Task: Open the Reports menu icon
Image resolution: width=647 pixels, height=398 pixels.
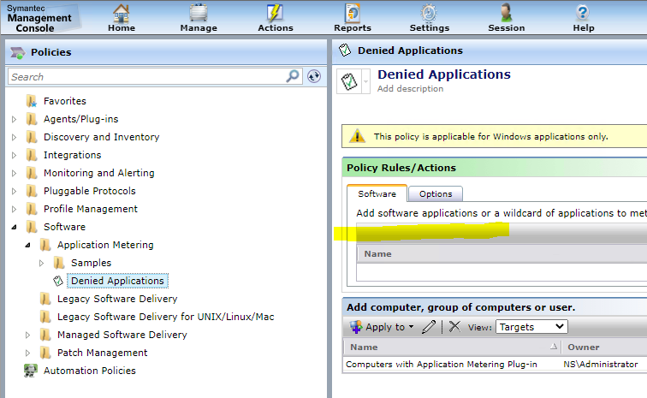Action: click(353, 13)
